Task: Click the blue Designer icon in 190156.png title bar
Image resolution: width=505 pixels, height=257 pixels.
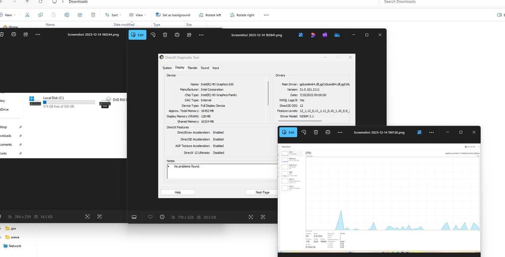Action: 419,132
